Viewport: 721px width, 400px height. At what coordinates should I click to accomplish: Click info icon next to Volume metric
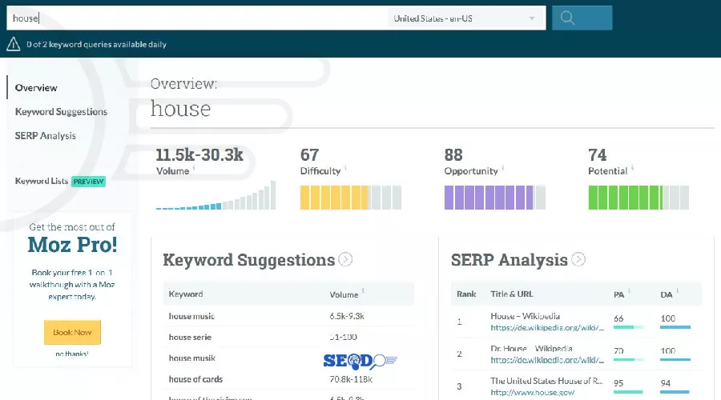pos(194,168)
